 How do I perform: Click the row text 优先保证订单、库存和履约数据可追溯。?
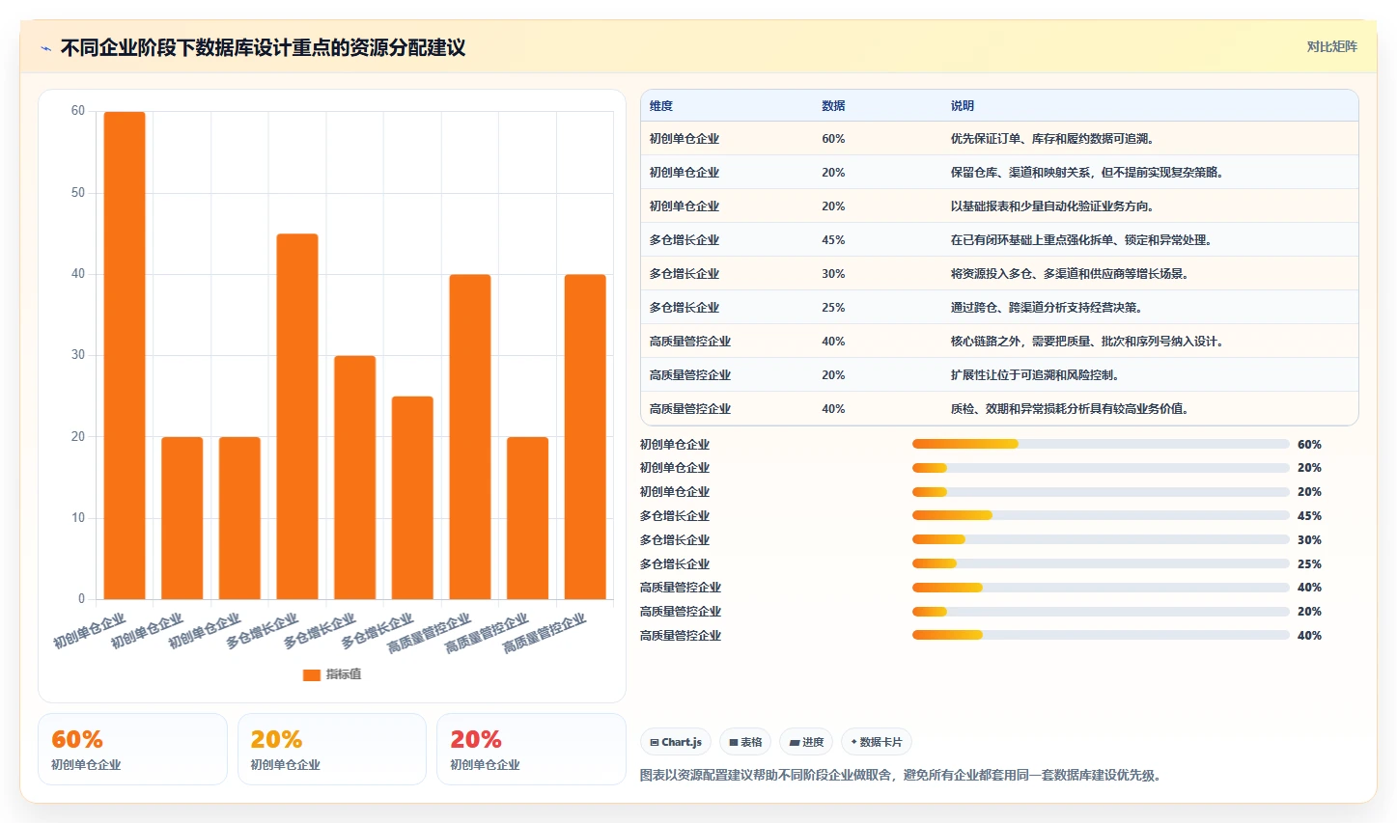[x=1052, y=139]
